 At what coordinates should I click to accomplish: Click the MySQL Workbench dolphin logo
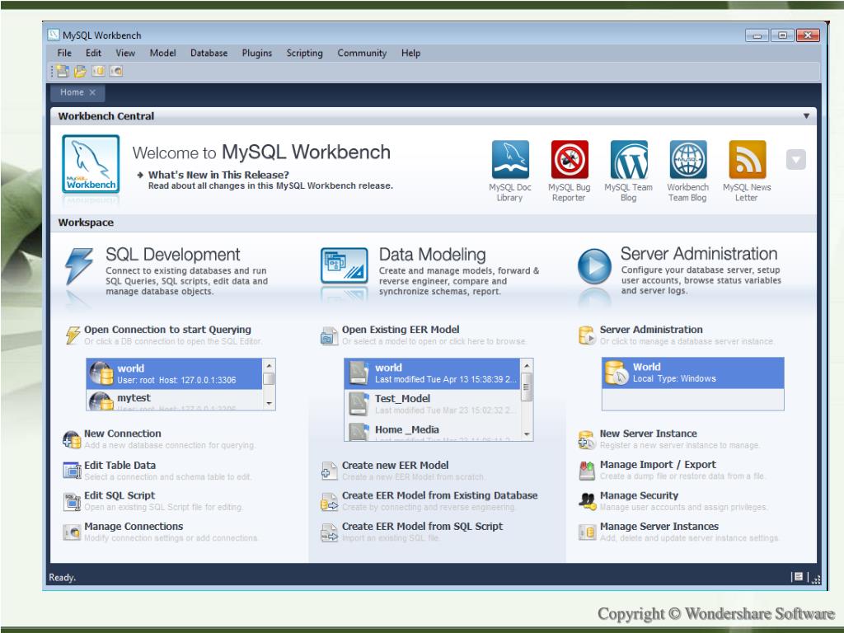click(91, 164)
